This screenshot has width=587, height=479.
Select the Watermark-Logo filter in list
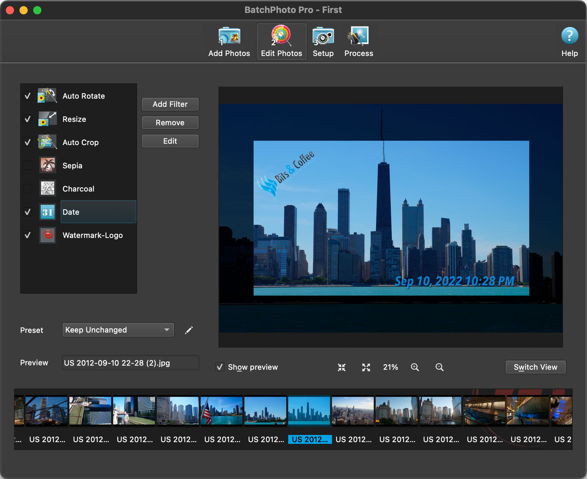(x=92, y=235)
